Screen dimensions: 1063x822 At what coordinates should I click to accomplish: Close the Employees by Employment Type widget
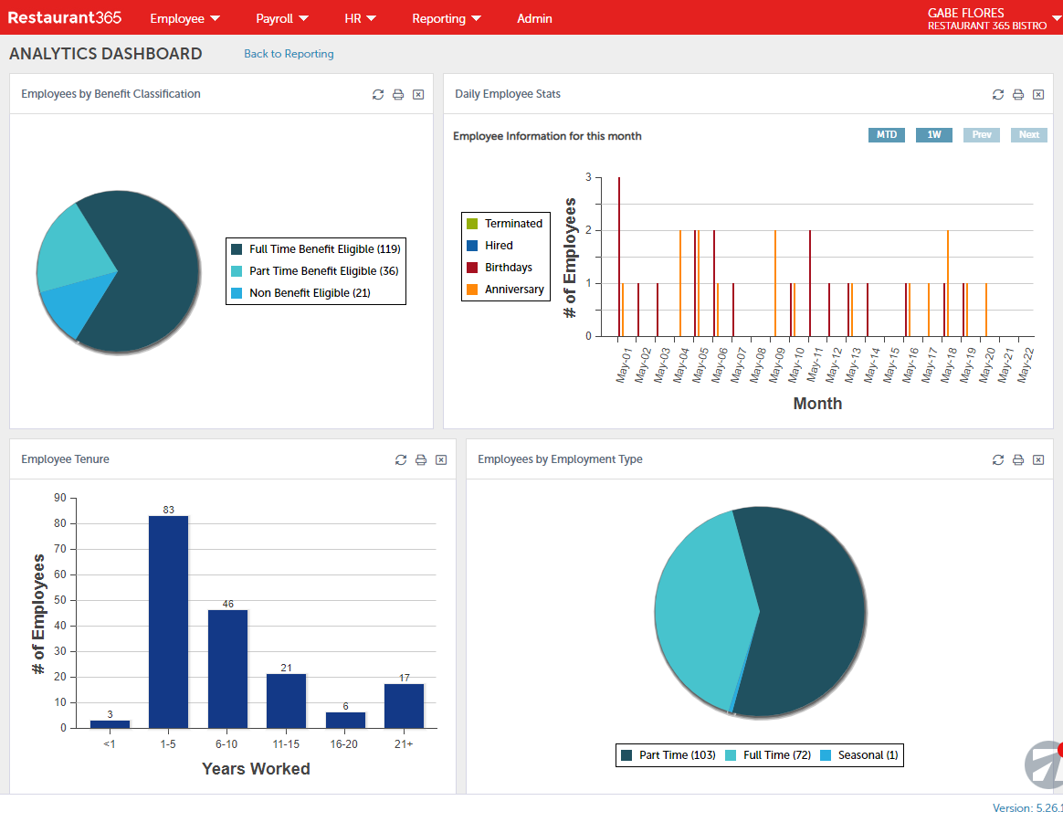(1038, 459)
